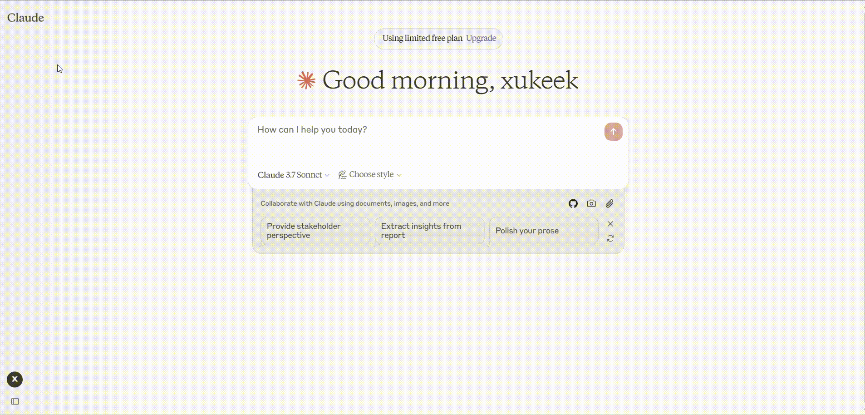Click the send message arrow button
The height and width of the screenshot is (415, 865).
[613, 132]
